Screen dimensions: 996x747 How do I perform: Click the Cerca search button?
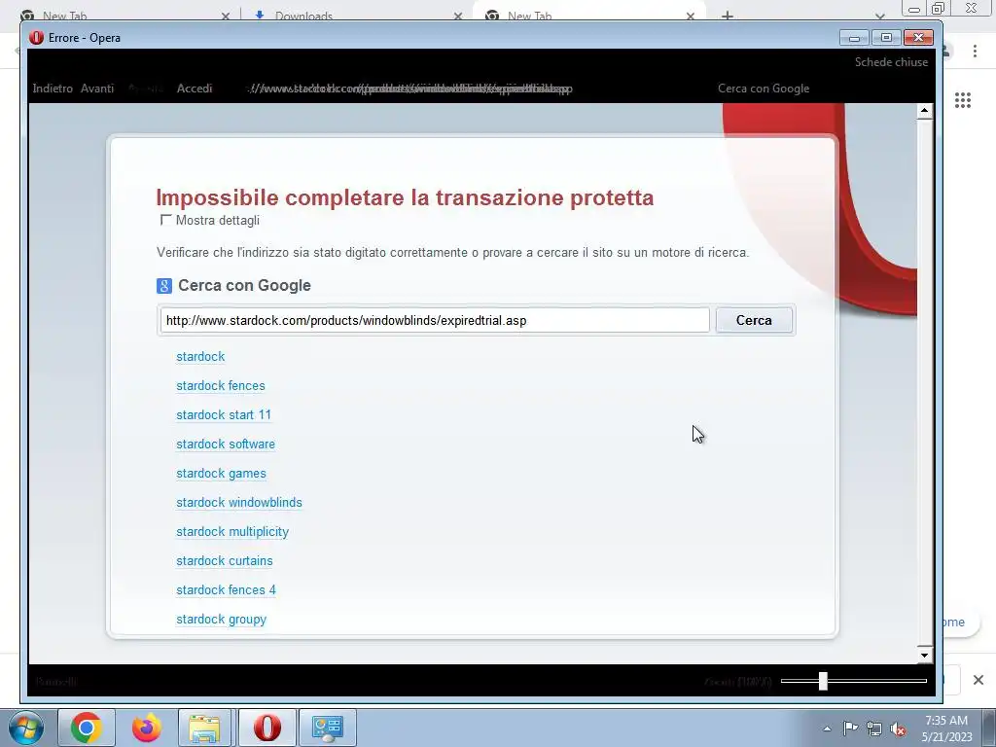coord(754,320)
